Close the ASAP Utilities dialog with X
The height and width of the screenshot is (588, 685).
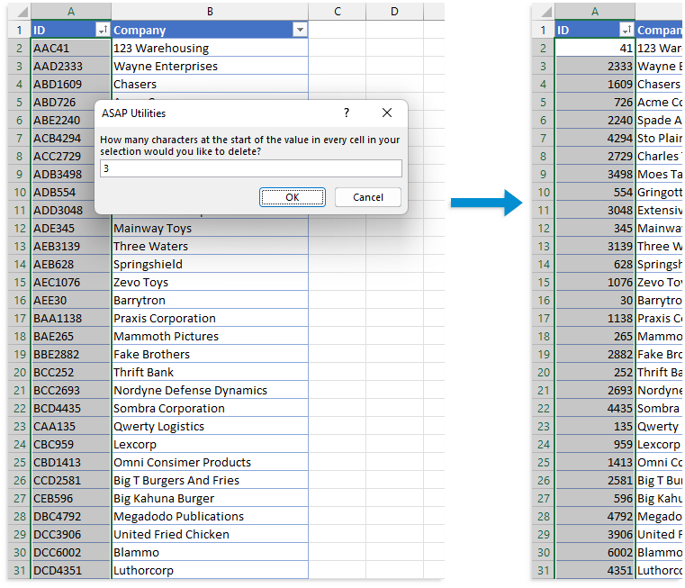(387, 113)
